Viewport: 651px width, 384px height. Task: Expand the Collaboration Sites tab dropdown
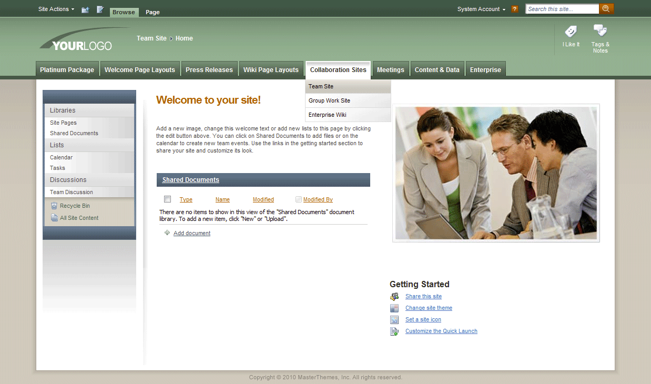(338, 69)
